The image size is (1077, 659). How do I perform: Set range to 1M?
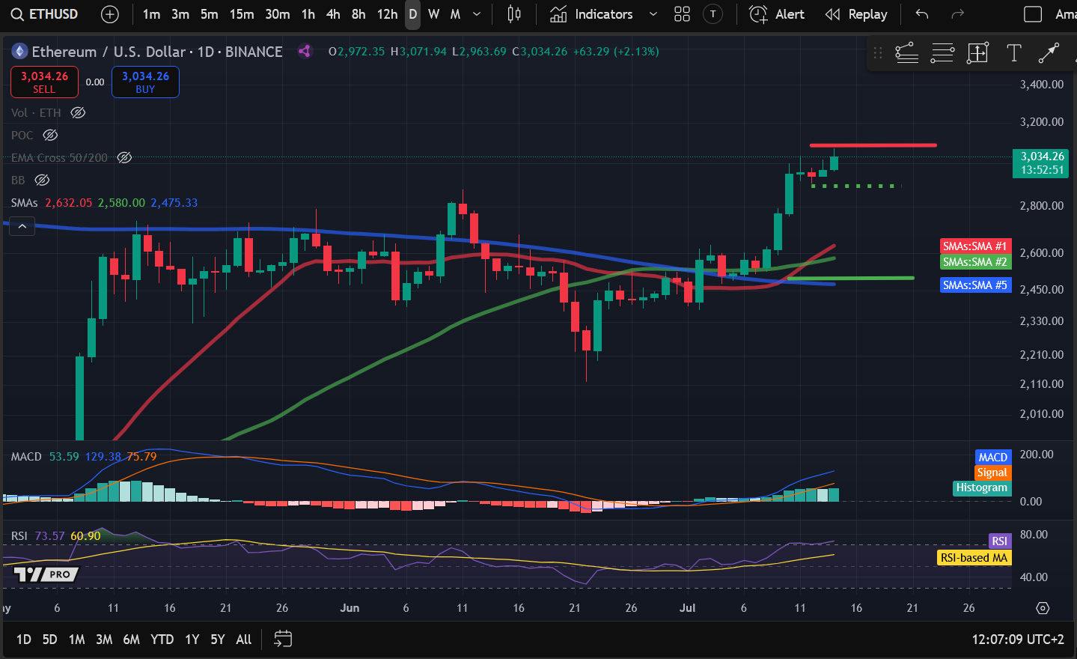click(76, 640)
